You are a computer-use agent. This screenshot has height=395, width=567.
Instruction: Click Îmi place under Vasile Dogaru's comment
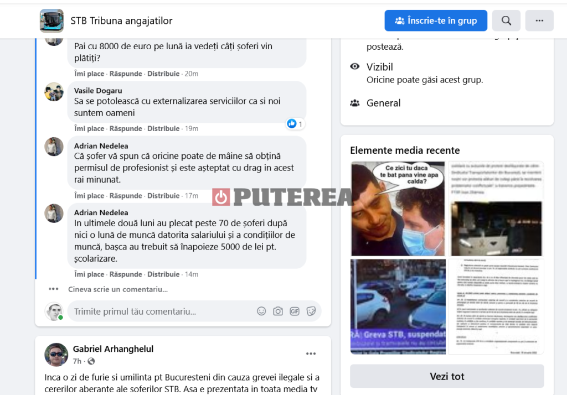tap(89, 129)
